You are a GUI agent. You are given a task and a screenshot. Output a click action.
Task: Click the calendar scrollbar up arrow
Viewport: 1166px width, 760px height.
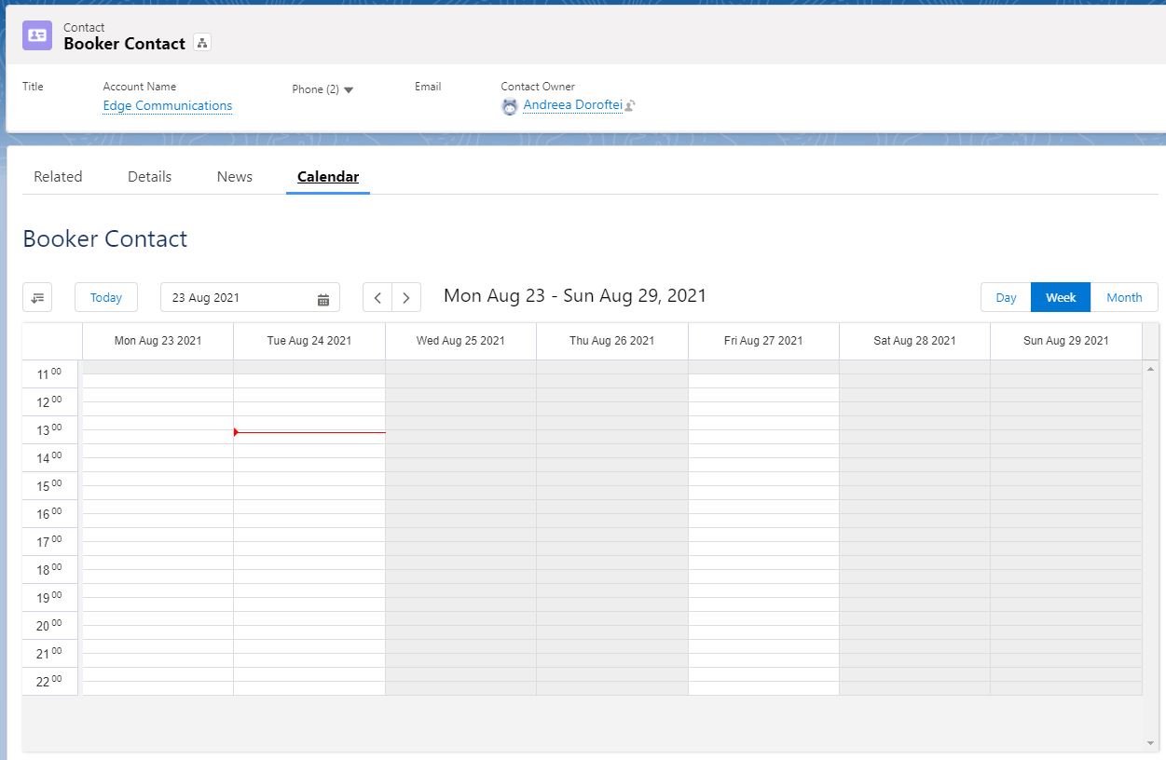coord(1150,369)
